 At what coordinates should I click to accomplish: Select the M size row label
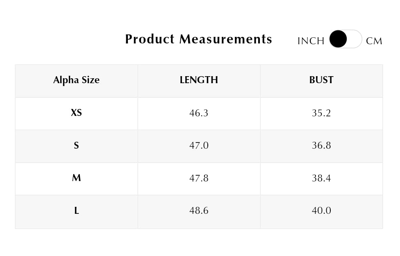pos(76,178)
